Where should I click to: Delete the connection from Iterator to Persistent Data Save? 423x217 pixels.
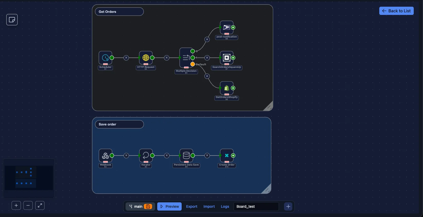coord(167,155)
